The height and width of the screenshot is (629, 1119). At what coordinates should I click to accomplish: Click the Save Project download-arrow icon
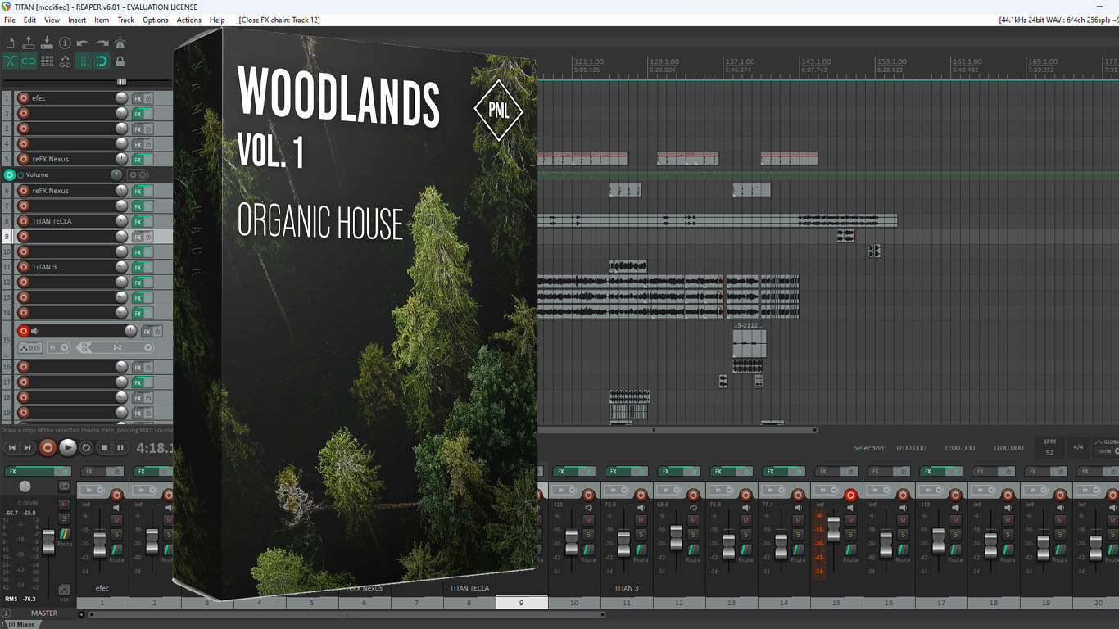pos(47,43)
